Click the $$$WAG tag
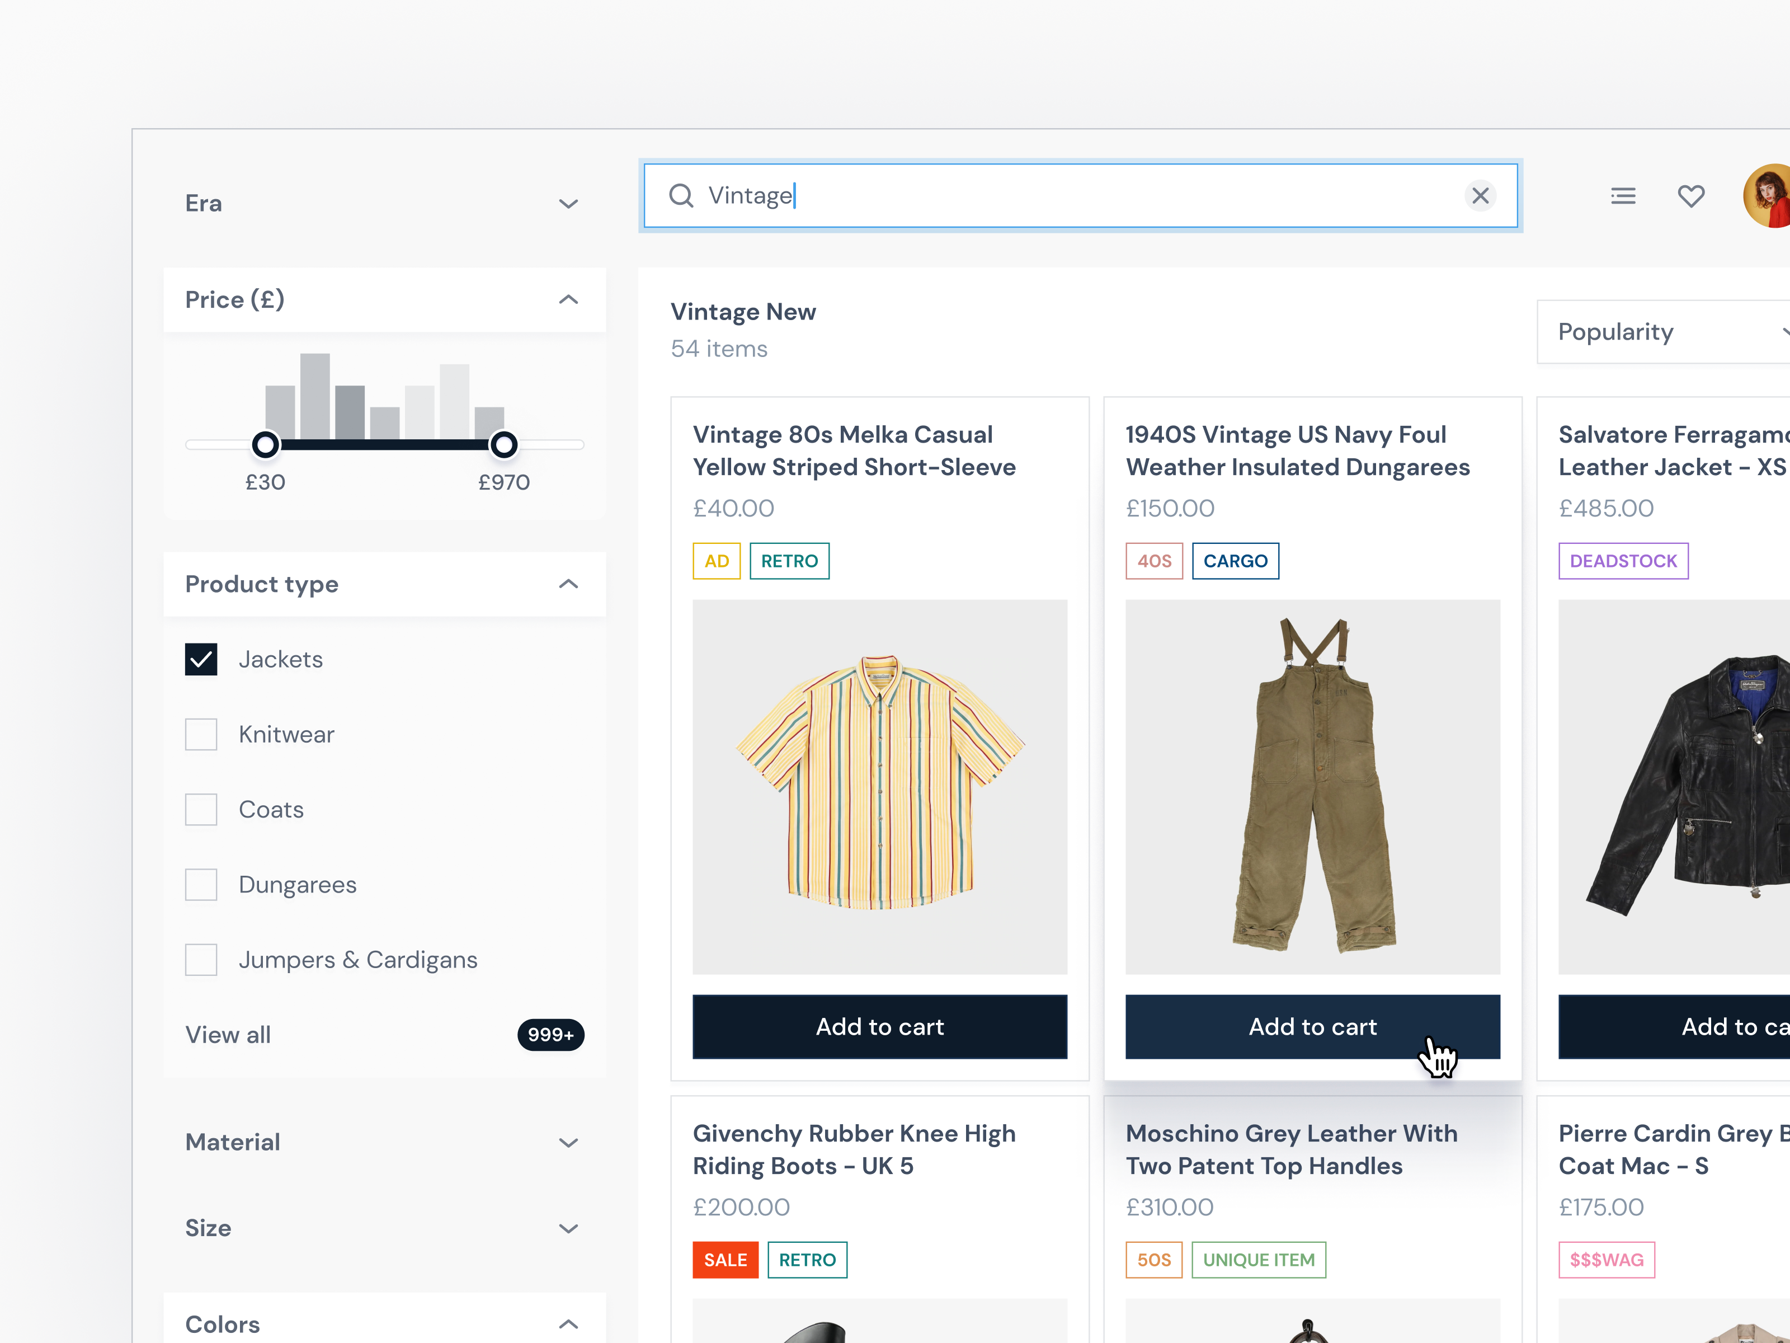 (x=1607, y=1260)
